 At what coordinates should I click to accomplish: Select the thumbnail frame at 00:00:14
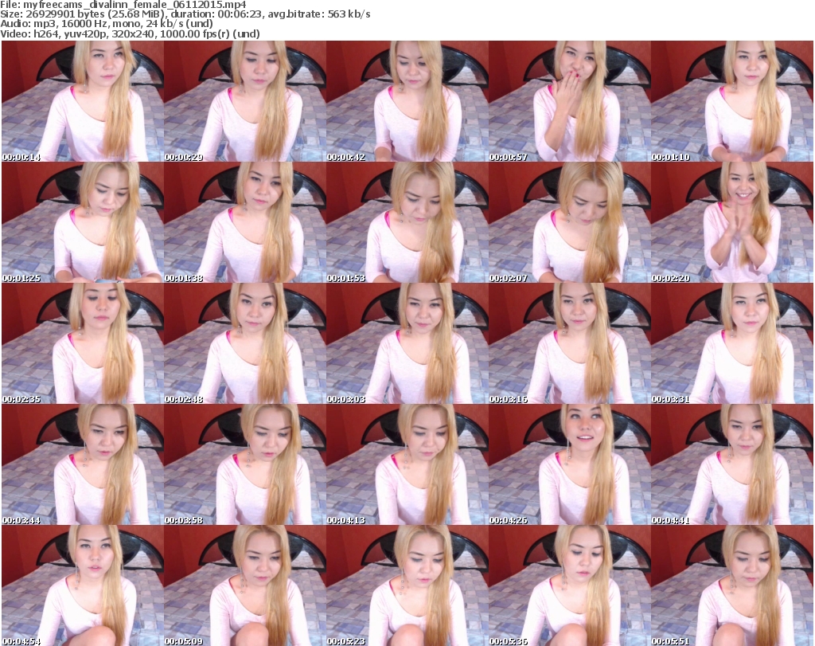pyautogui.click(x=83, y=101)
